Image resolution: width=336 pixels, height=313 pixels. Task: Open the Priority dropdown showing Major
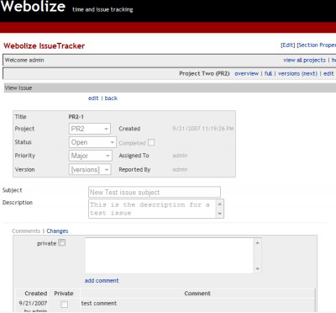[x=91, y=156]
